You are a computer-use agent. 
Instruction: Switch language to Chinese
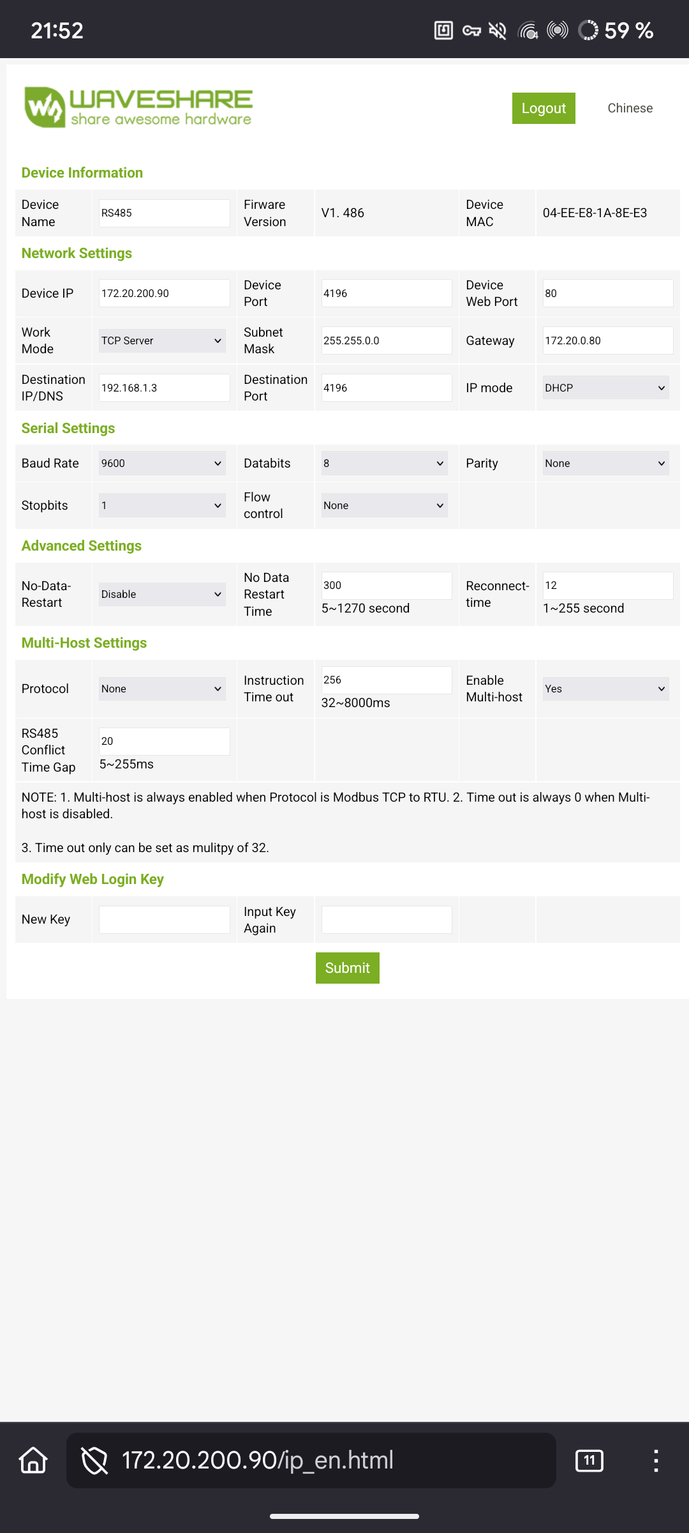630,108
